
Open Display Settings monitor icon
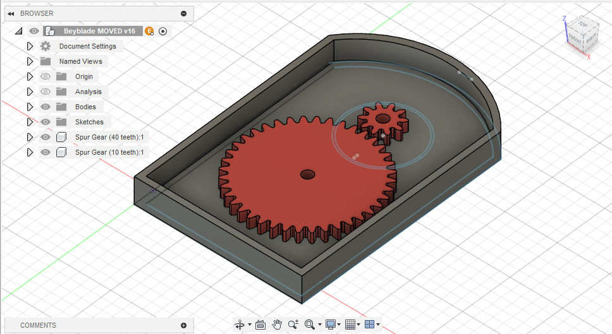pos(330,325)
